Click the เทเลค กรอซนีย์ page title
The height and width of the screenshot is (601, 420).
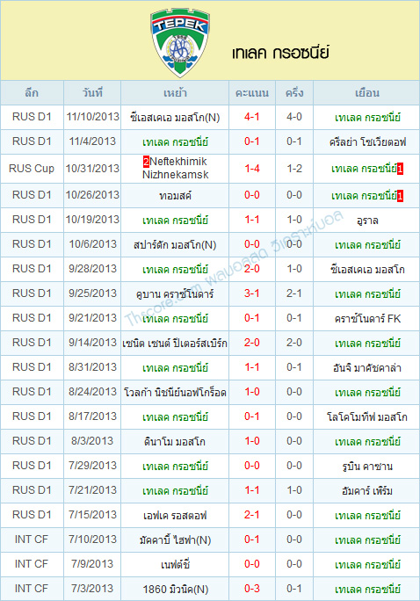280,52
